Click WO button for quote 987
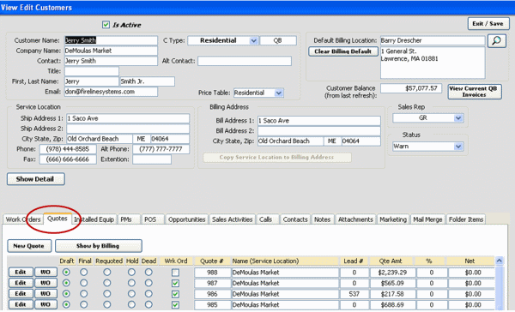The width and height of the screenshot is (515, 312). coord(46,283)
